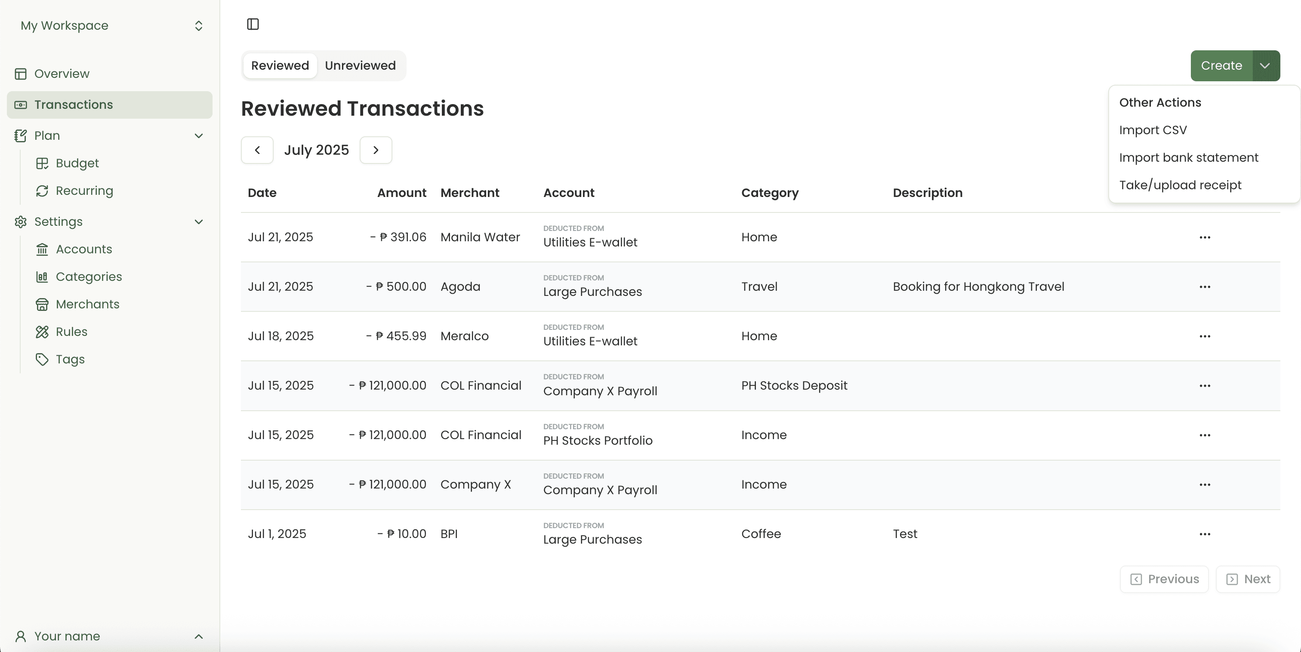Select the Manila Water merchant cell

pos(480,237)
